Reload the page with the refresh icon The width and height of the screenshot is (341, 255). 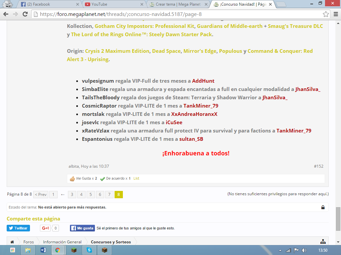(25, 14)
